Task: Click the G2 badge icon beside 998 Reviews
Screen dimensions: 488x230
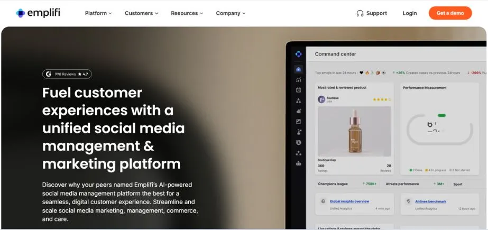Action: click(49, 74)
